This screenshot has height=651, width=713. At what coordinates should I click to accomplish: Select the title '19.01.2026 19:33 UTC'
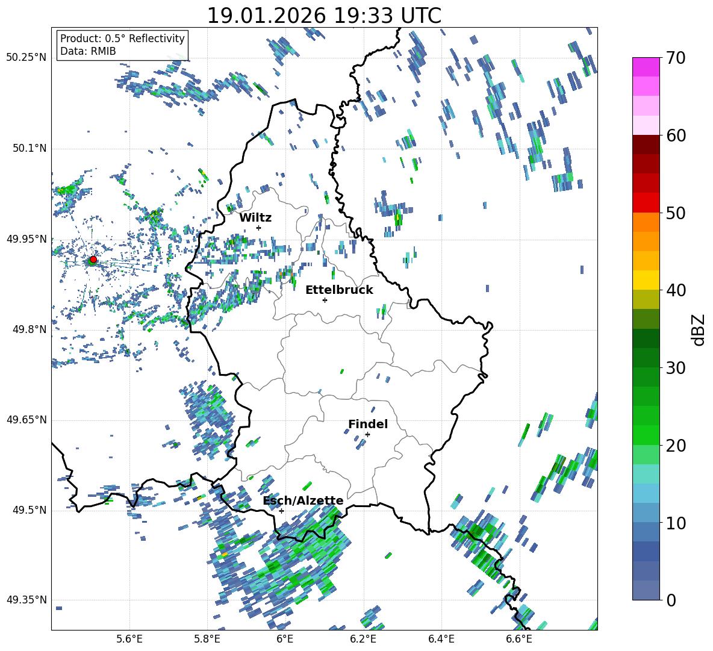pos(324,16)
